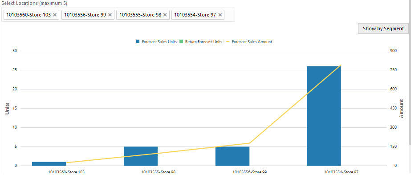Click the empty area of Select Locations input
411x187 pixels.
coord(229,15)
